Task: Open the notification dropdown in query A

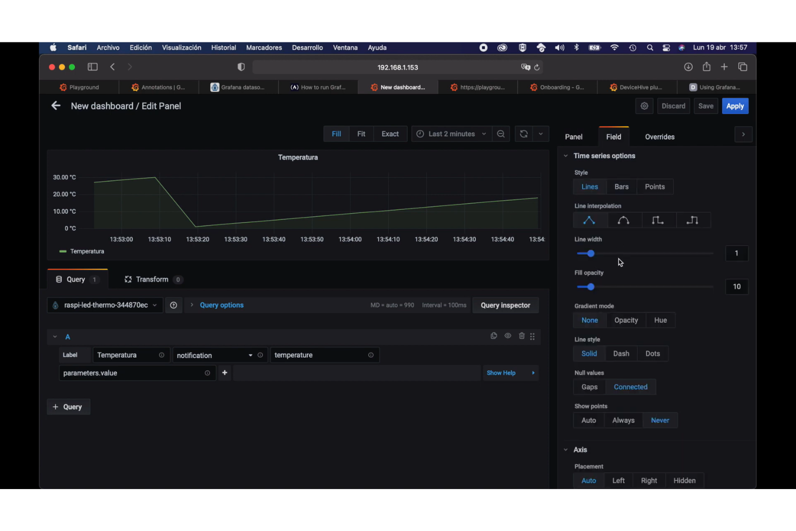Action: (x=250, y=355)
